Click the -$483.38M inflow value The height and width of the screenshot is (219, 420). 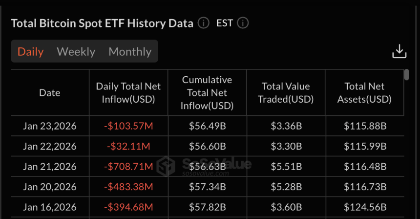128,187
